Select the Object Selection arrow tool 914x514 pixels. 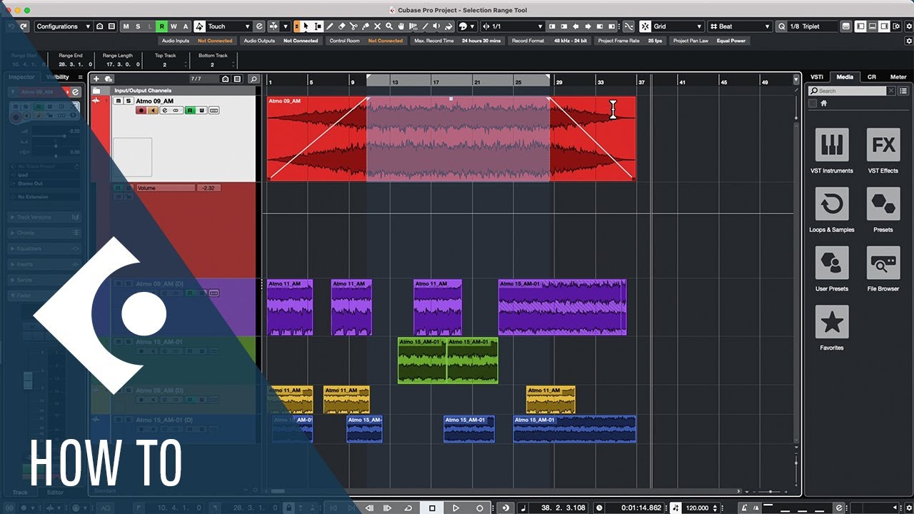click(x=306, y=26)
